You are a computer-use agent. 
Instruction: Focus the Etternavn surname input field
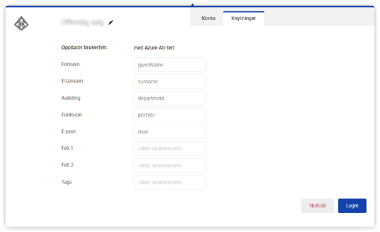click(170, 82)
